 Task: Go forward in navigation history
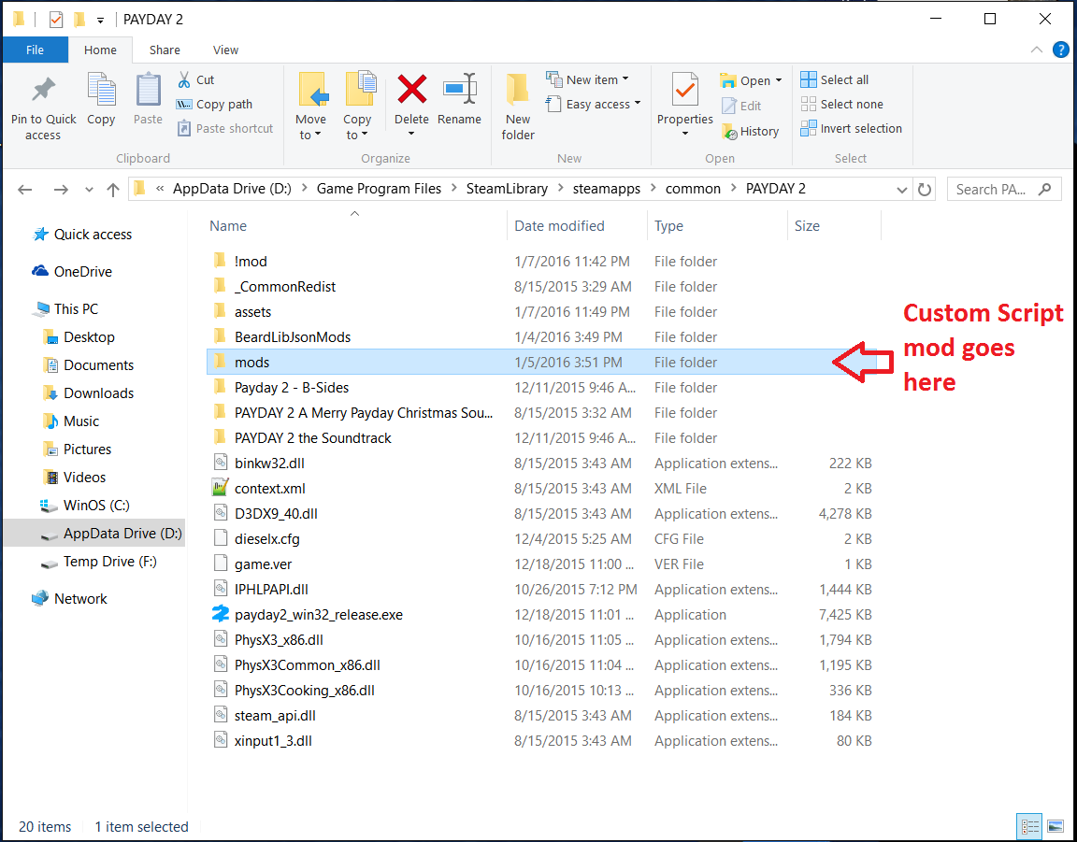61,190
